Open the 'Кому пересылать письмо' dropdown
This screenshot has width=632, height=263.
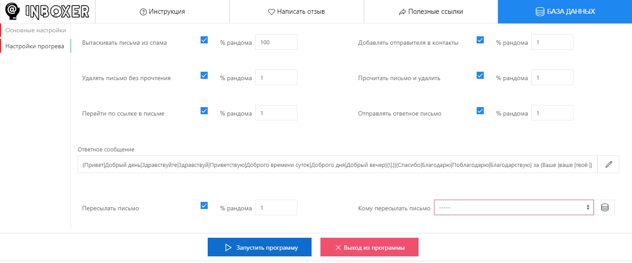[513, 207]
